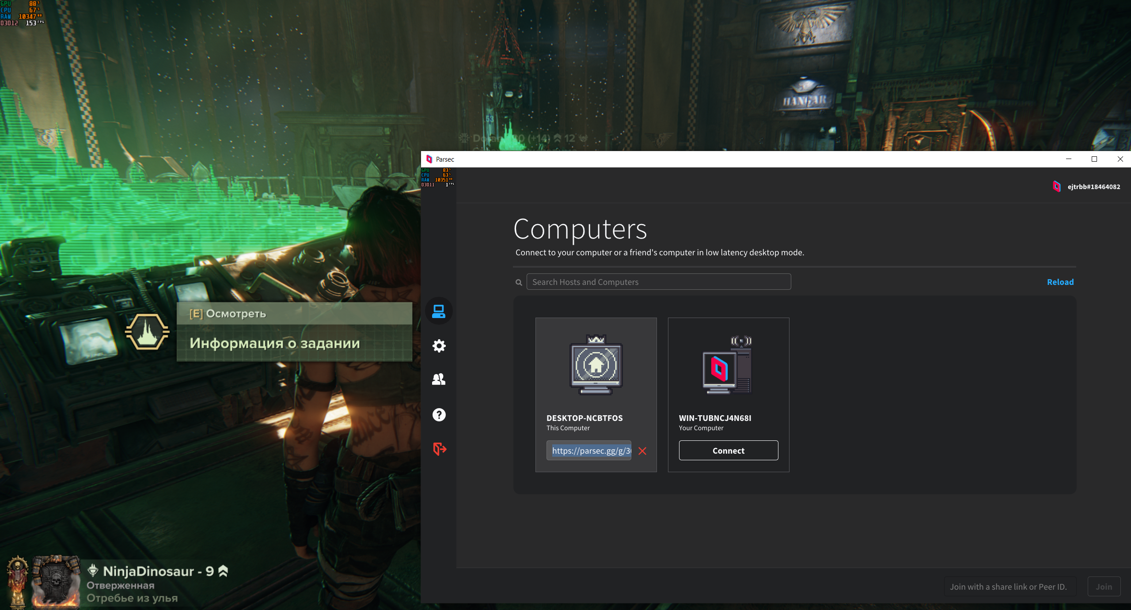This screenshot has height=610, width=1131.
Task: Click Parsec logo next to username
Action: 1056,186
